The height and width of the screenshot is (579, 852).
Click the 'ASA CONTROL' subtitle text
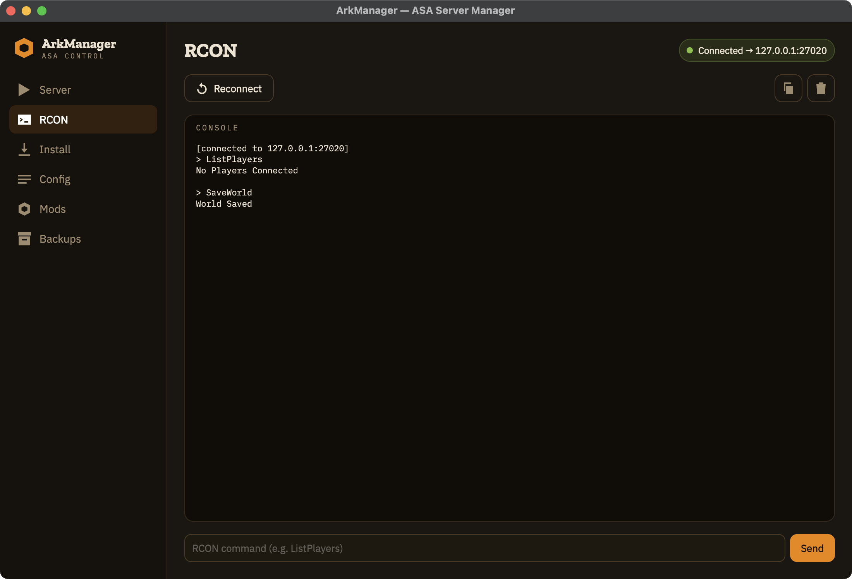pos(73,56)
